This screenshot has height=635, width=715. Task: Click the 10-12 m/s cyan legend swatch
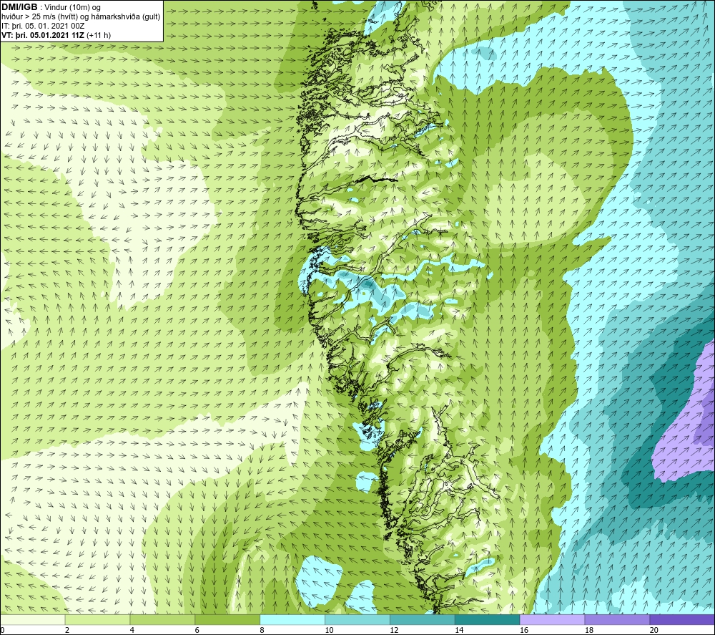(x=357, y=619)
